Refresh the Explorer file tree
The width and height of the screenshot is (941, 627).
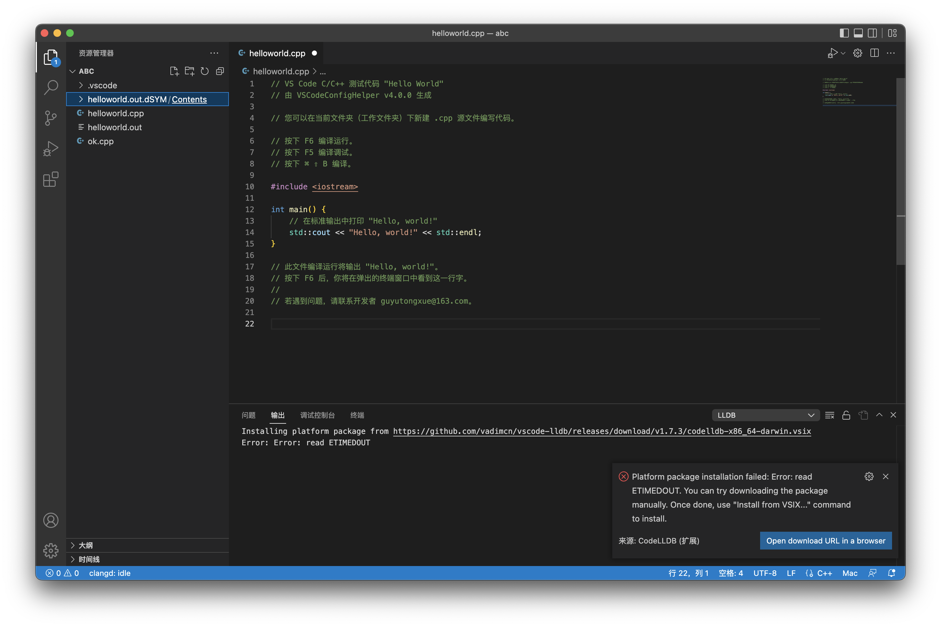point(204,71)
